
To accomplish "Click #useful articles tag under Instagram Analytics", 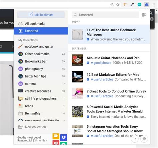I will point(102,136).
